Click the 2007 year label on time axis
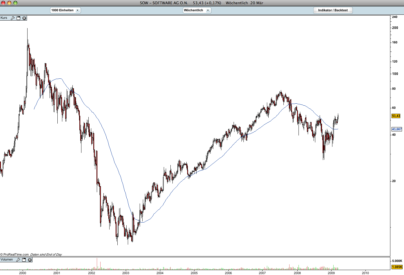 pos(262,273)
